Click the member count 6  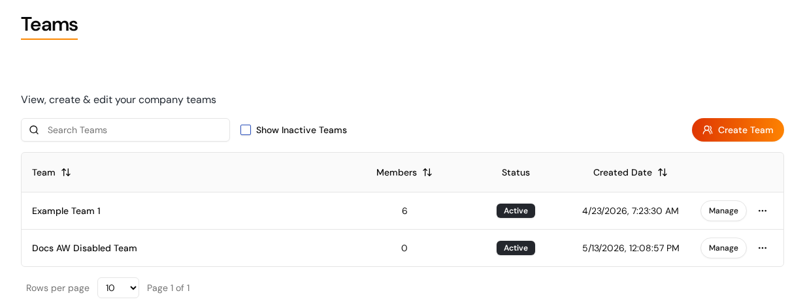[404, 211]
